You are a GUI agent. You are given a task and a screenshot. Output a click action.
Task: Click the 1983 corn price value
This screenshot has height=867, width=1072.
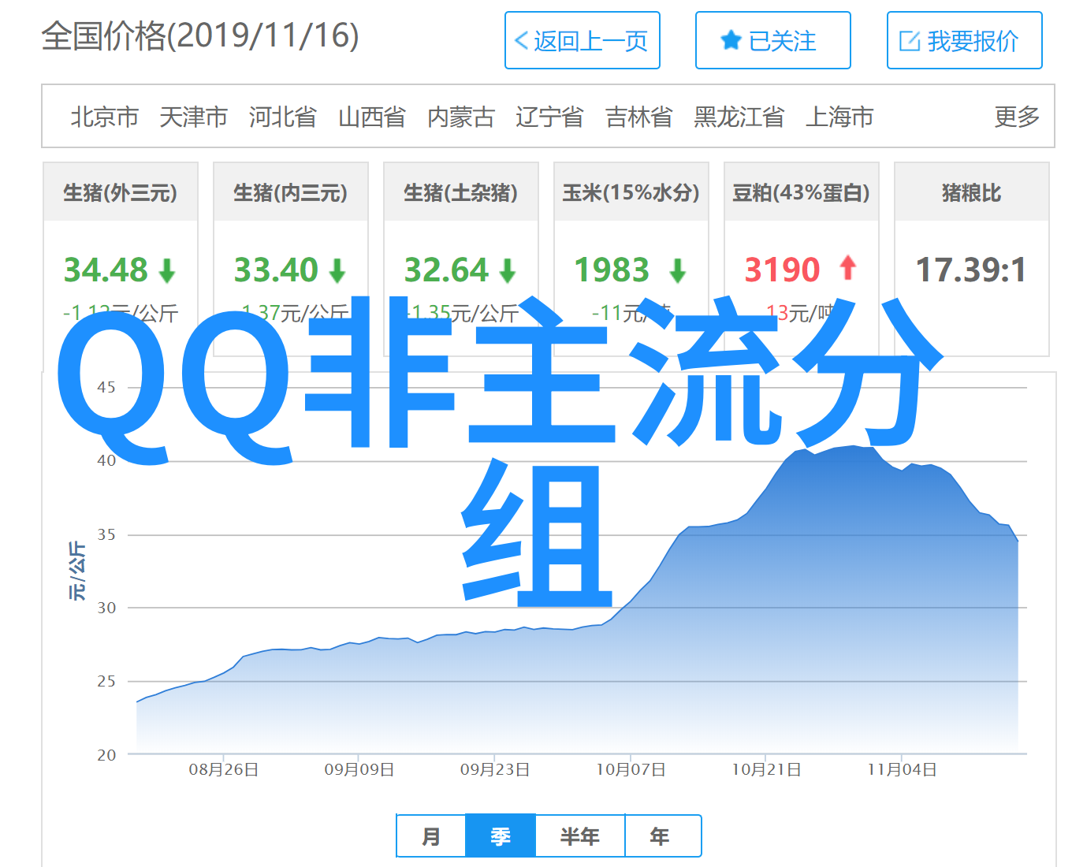click(612, 270)
